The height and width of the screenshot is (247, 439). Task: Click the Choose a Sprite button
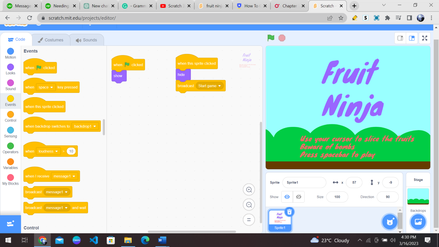point(389,222)
